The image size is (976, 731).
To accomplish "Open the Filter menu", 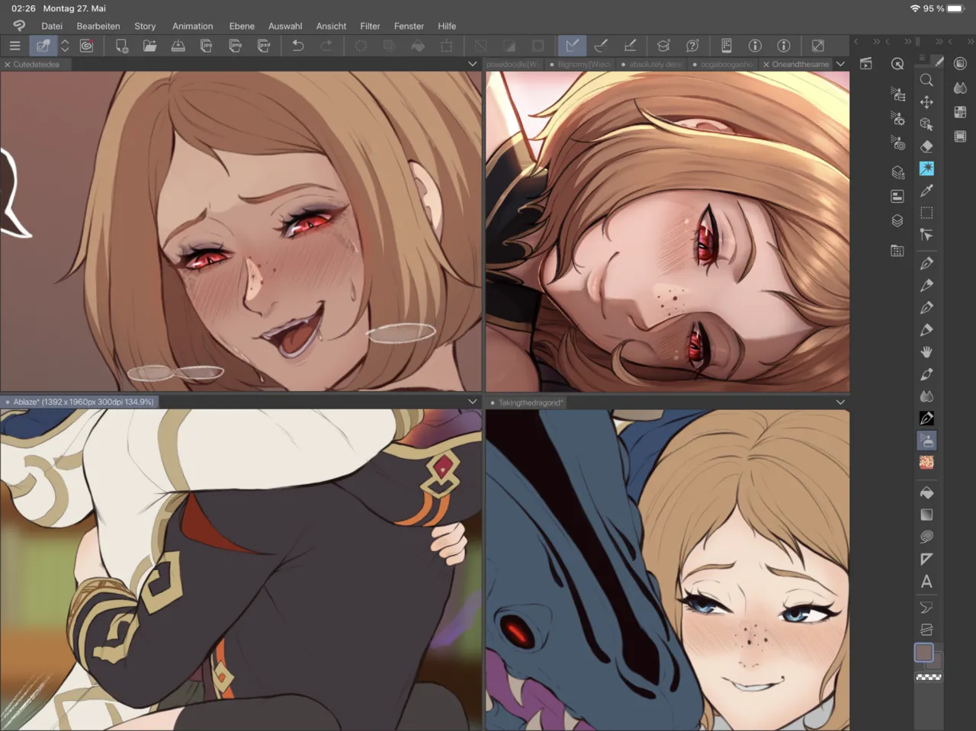I will pyautogui.click(x=370, y=26).
